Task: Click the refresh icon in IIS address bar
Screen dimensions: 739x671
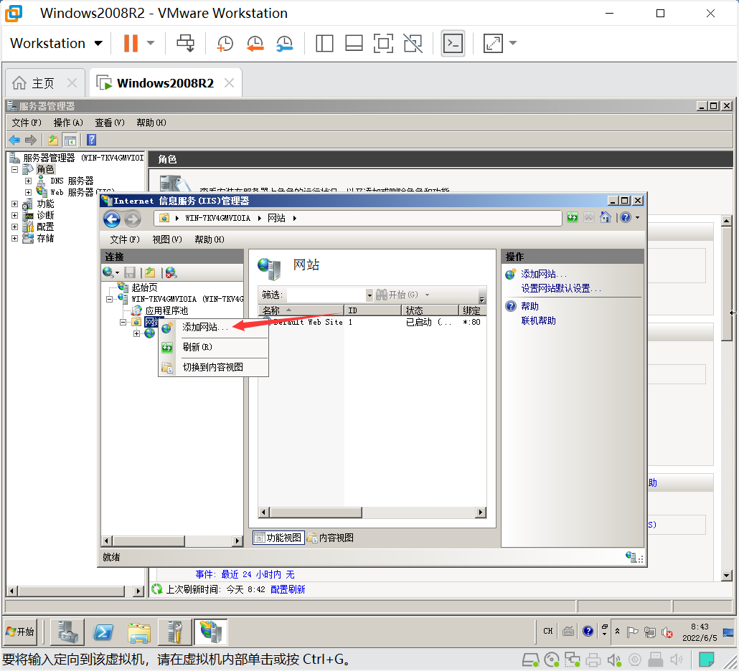Action: 573,217
